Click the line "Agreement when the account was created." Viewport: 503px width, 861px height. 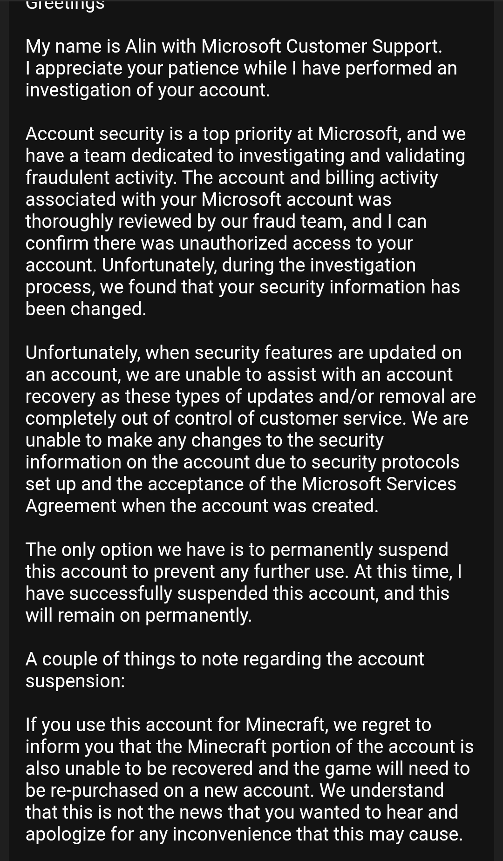pos(202,506)
